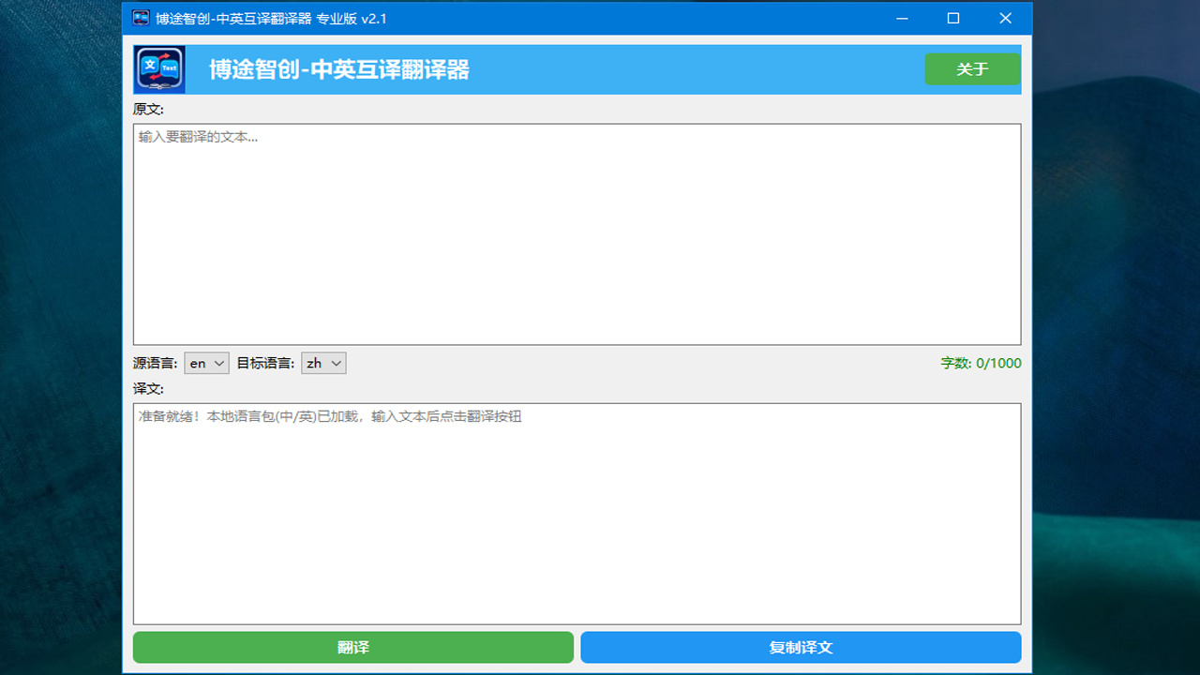The height and width of the screenshot is (675, 1200).
Task: Click the 源语言 label text
Action: click(157, 363)
